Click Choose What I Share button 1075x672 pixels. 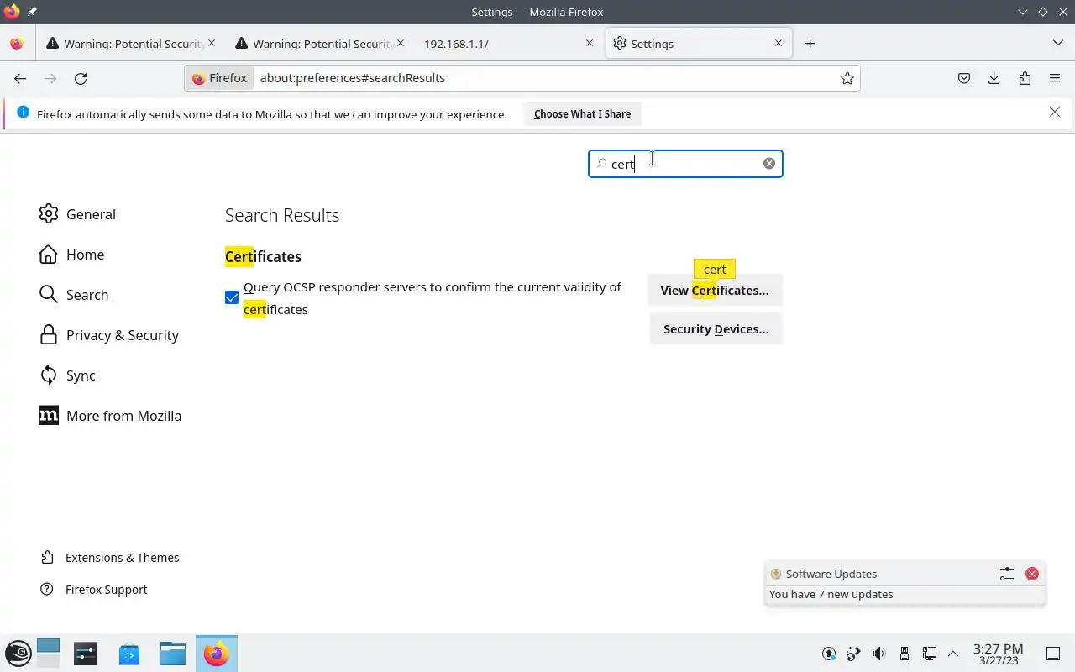pyautogui.click(x=582, y=114)
